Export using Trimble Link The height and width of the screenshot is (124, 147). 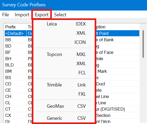[x=64, y=85]
